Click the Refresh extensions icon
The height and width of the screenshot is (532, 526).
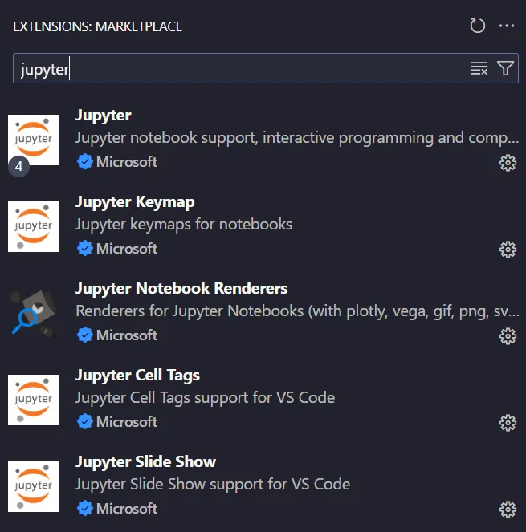[x=478, y=26]
